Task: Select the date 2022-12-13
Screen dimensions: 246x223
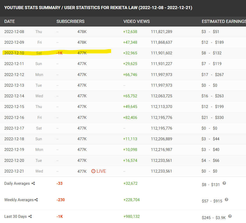Action: (14, 85)
